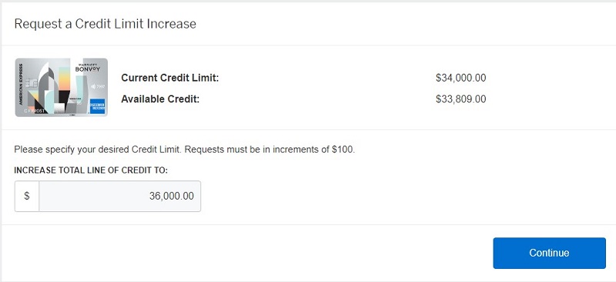Image resolution: width=616 pixels, height=282 pixels.
Task: Click the chip on the credit card
Action: pyautogui.click(x=32, y=83)
